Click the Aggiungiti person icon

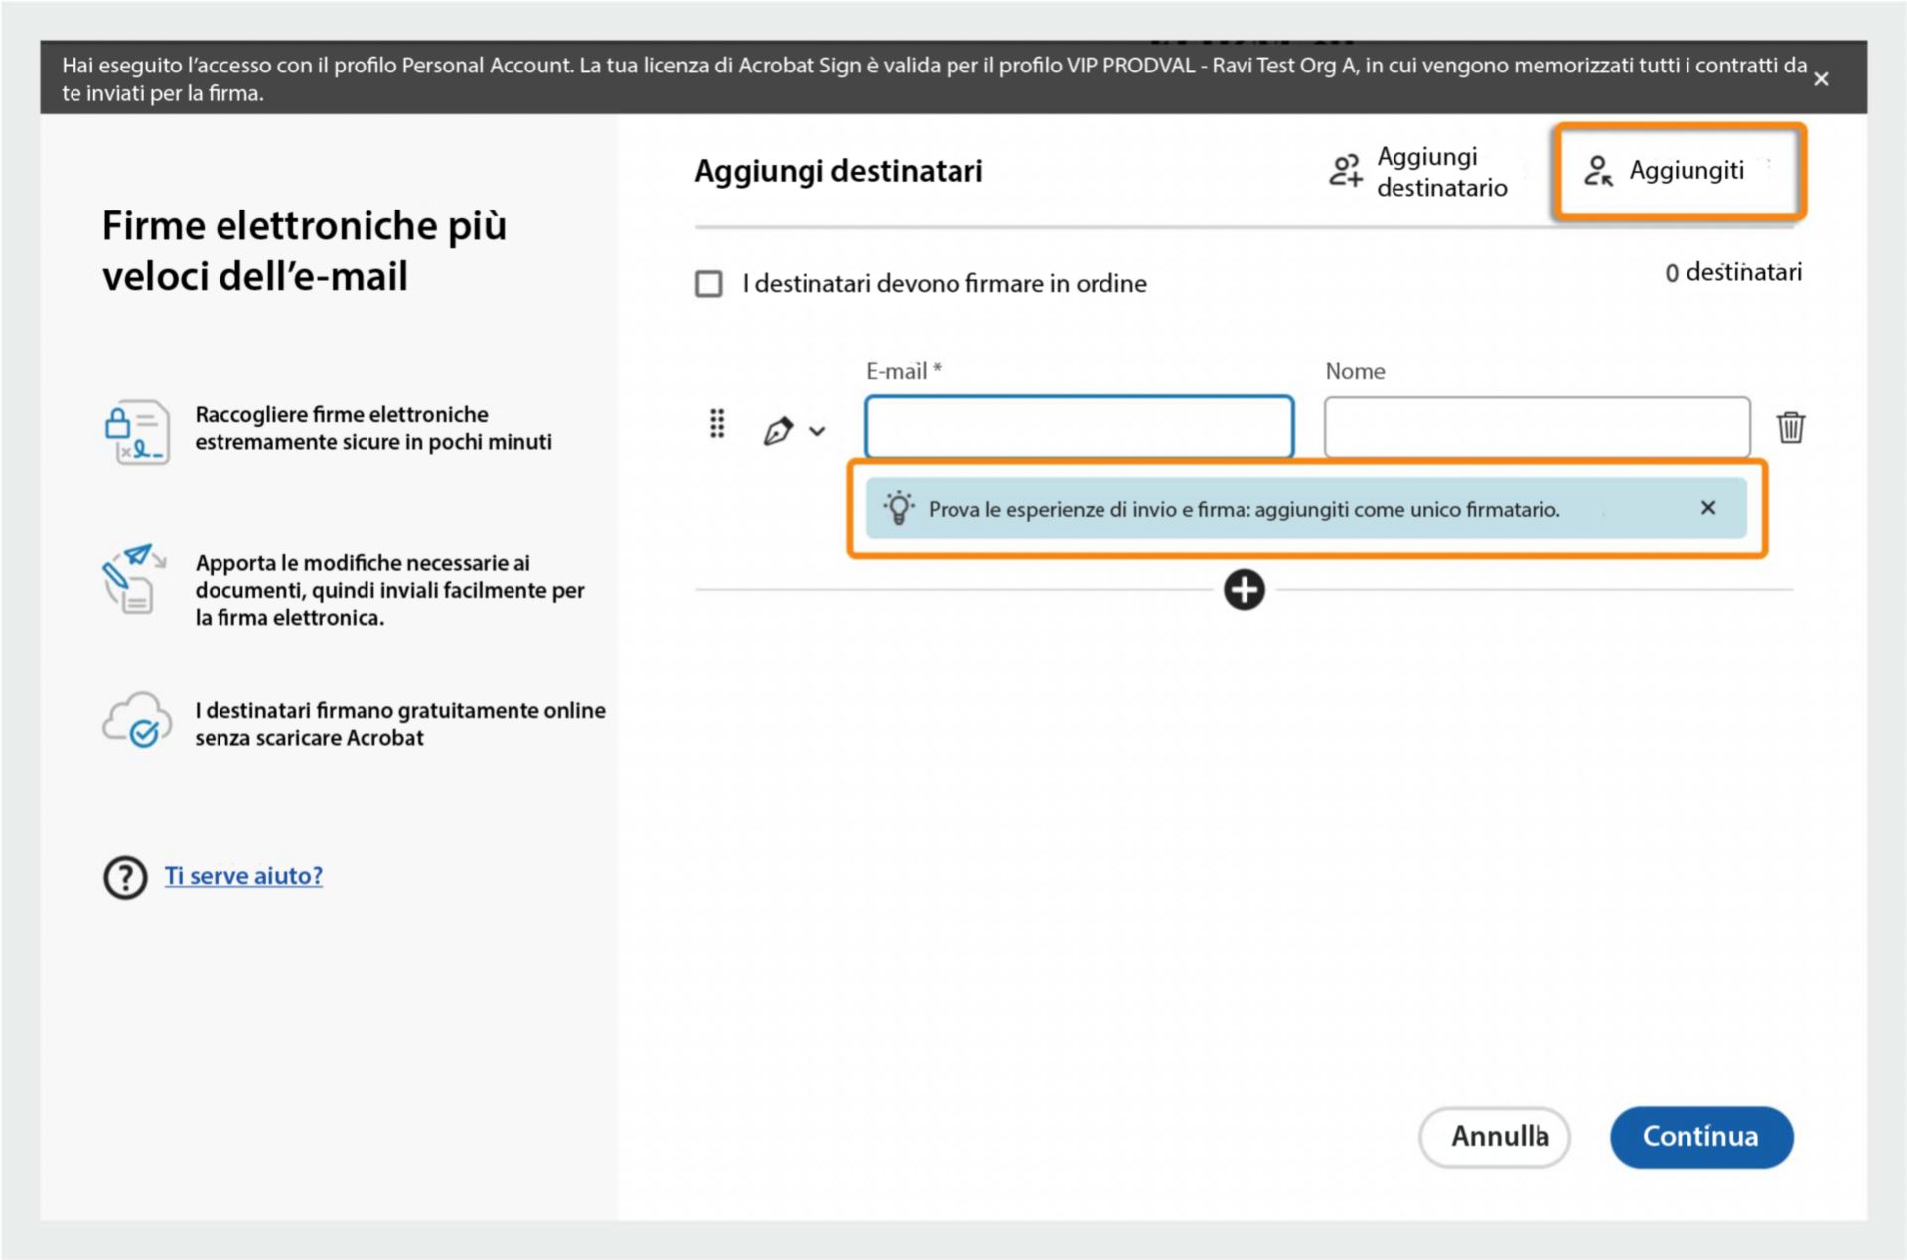(1598, 171)
